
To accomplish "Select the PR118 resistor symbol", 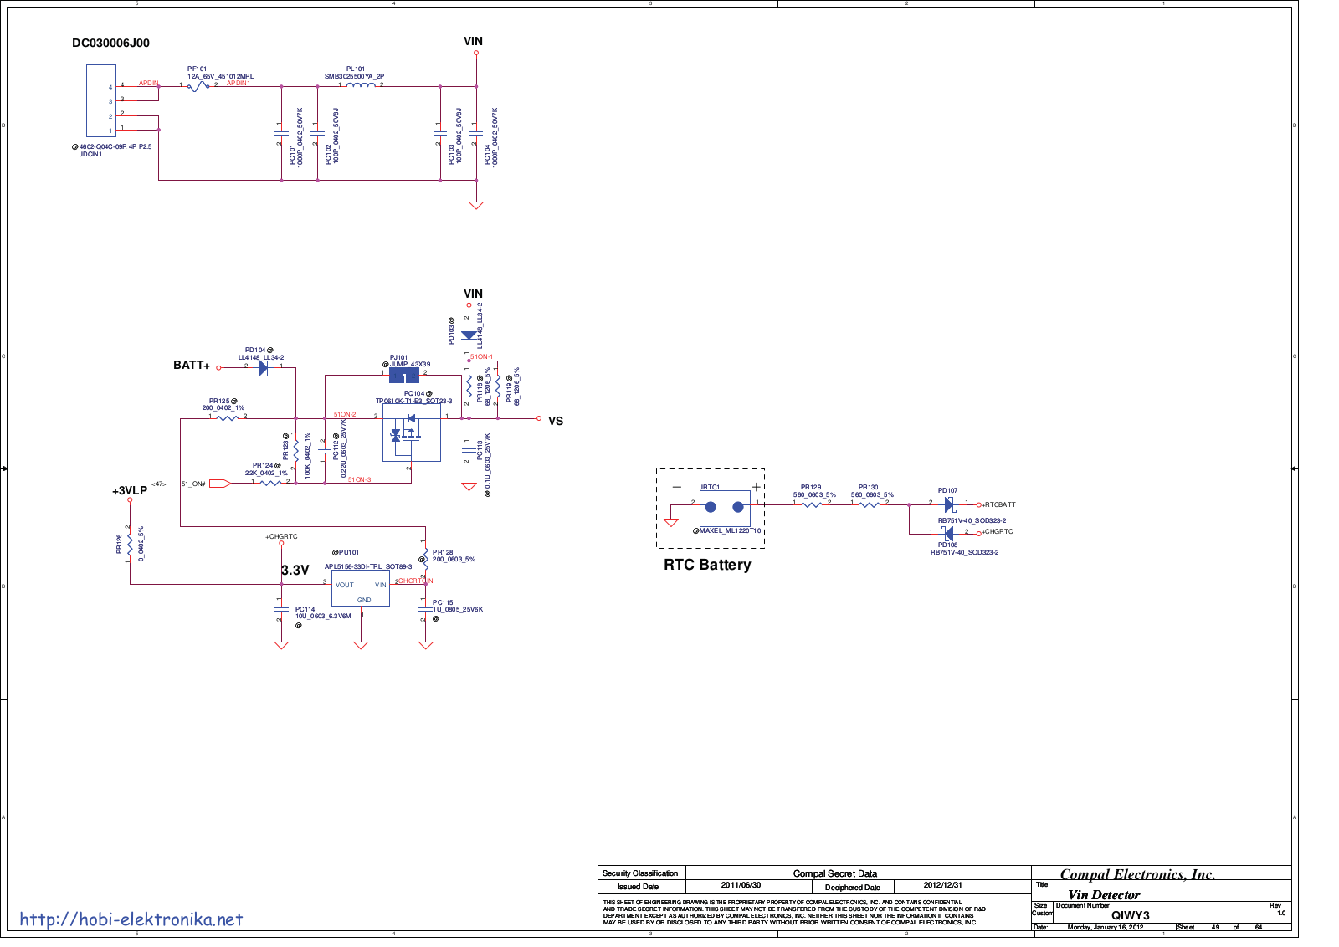I will pos(469,386).
